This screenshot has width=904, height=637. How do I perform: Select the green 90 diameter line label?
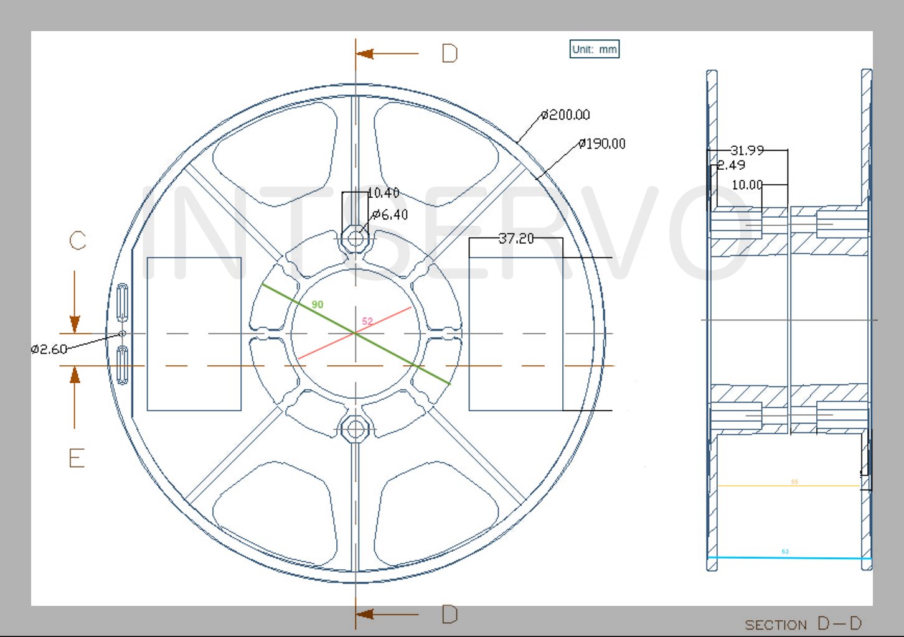pos(318,304)
